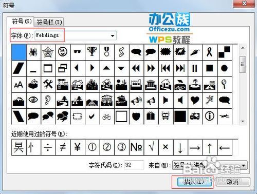Pick the bicycle symbol
Image resolution: width=257 pixels, height=194 pixels.
[x=107, y=117]
